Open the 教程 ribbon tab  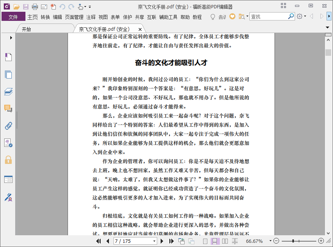tap(197, 17)
